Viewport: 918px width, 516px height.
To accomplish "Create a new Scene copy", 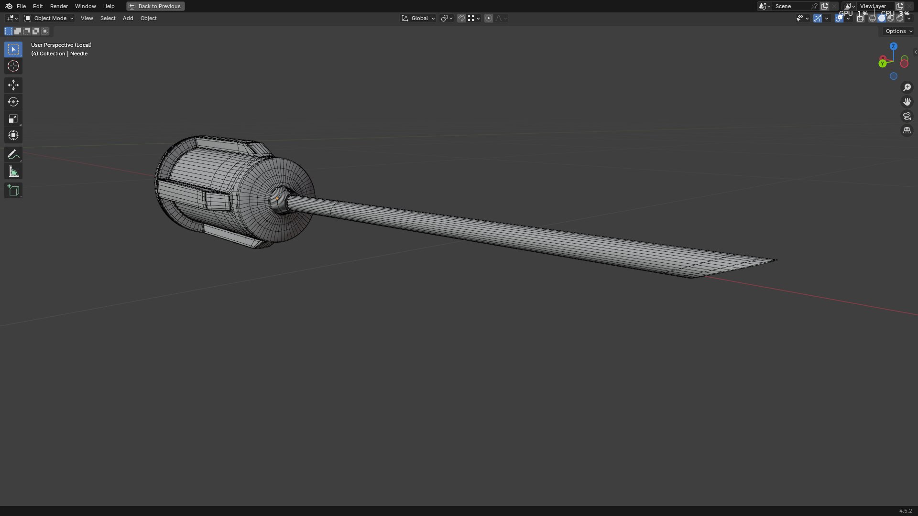I will pos(825,6).
